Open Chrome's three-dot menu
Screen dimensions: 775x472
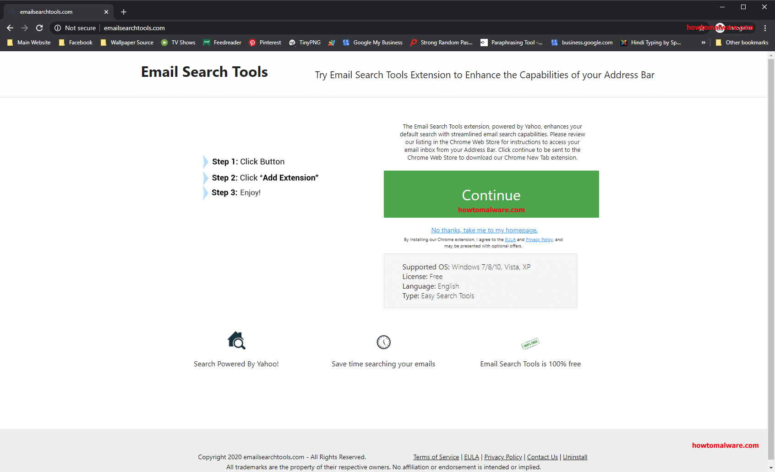765,28
